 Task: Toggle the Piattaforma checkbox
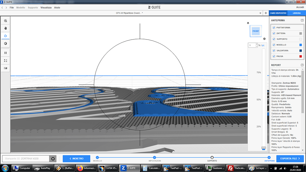(x=274, y=27)
